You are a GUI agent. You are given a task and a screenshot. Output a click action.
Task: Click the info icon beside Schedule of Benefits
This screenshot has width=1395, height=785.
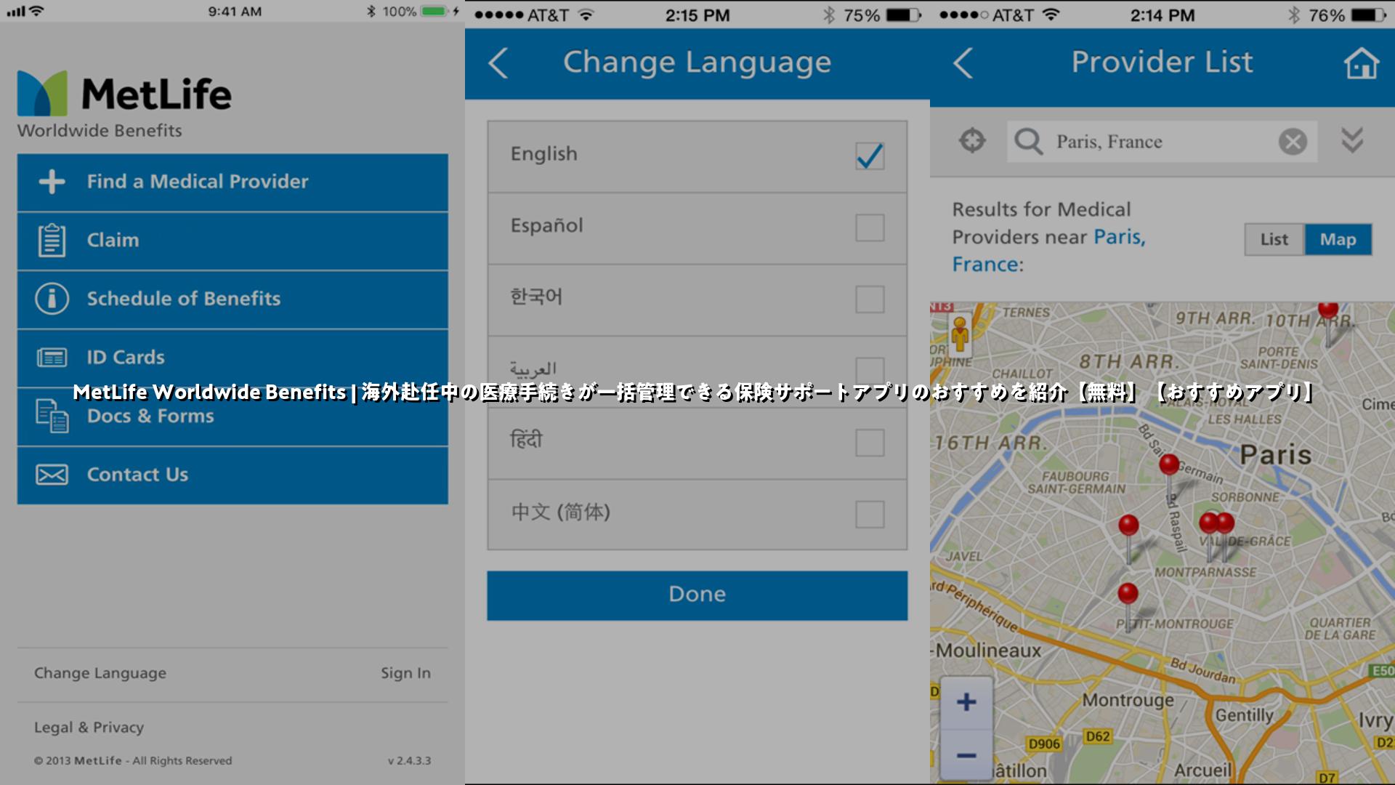coord(52,299)
